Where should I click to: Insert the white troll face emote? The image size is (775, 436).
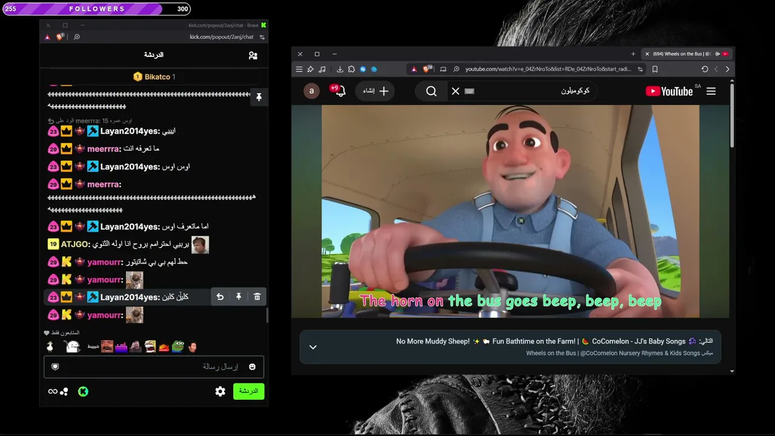[73, 346]
